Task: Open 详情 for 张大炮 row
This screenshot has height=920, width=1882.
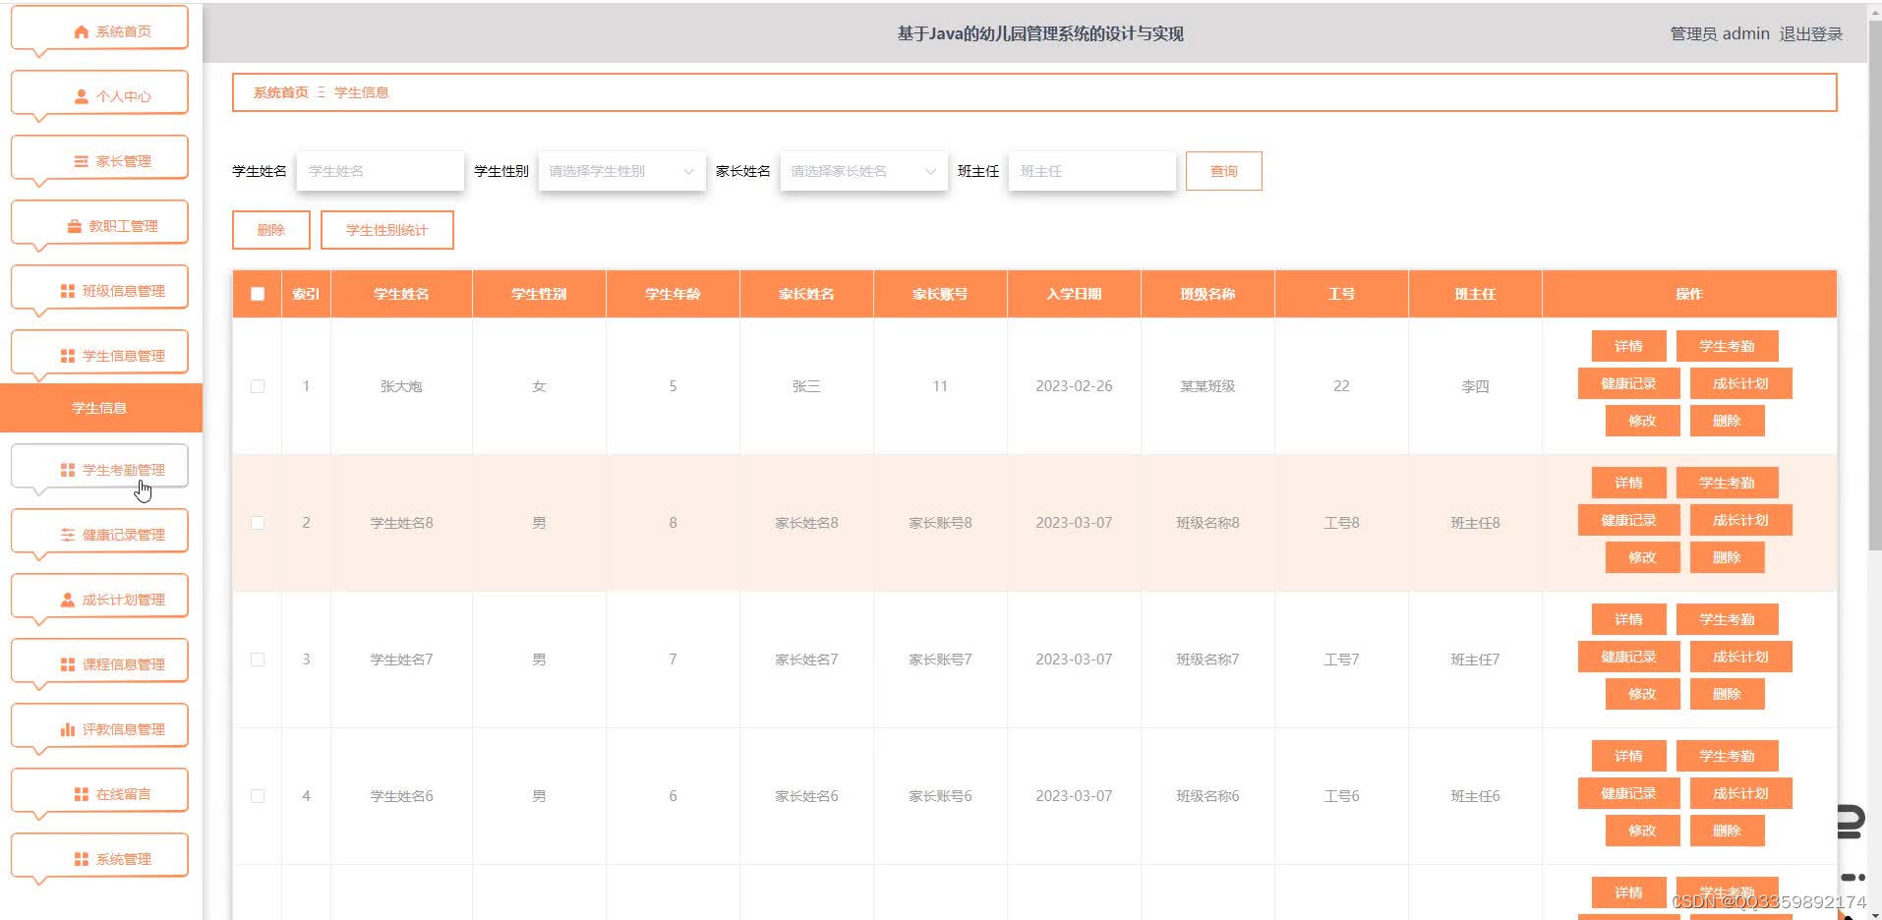Action: pos(1629,346)
